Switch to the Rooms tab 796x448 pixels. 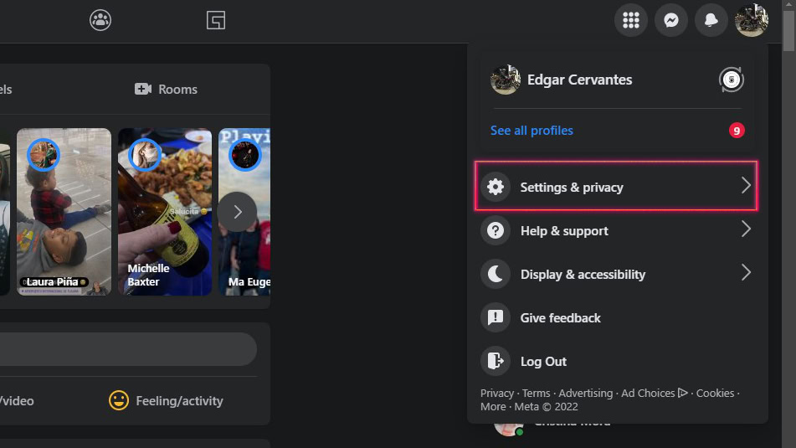tap(167, 90)
